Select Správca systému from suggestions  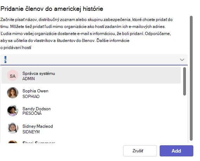tap(91, 75)
